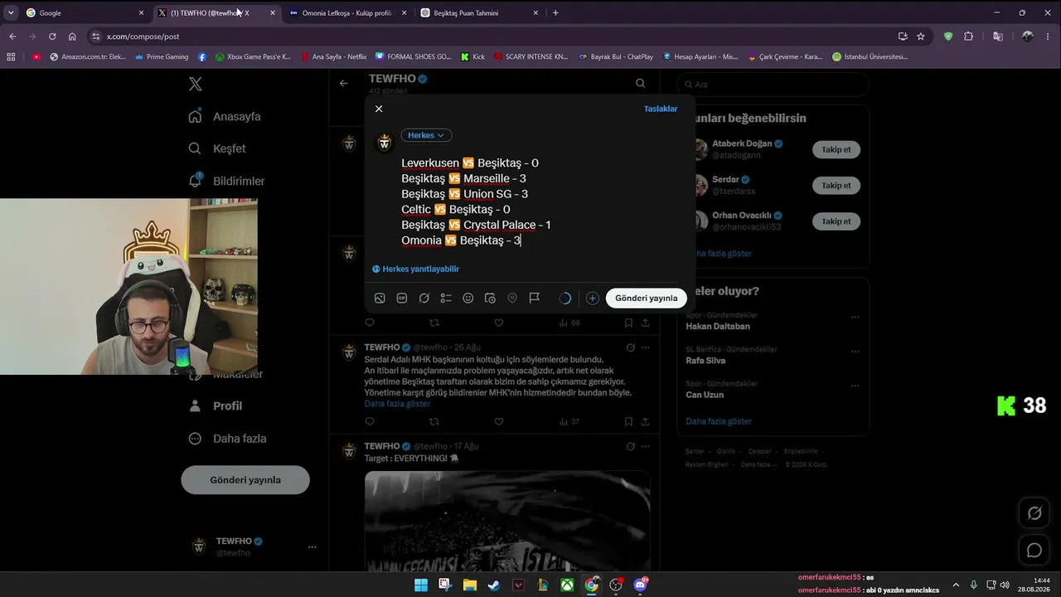Viewport: 1061px width, 597px height.
Task: Schedule the post with calendar icon
Action: click(490, 298)
